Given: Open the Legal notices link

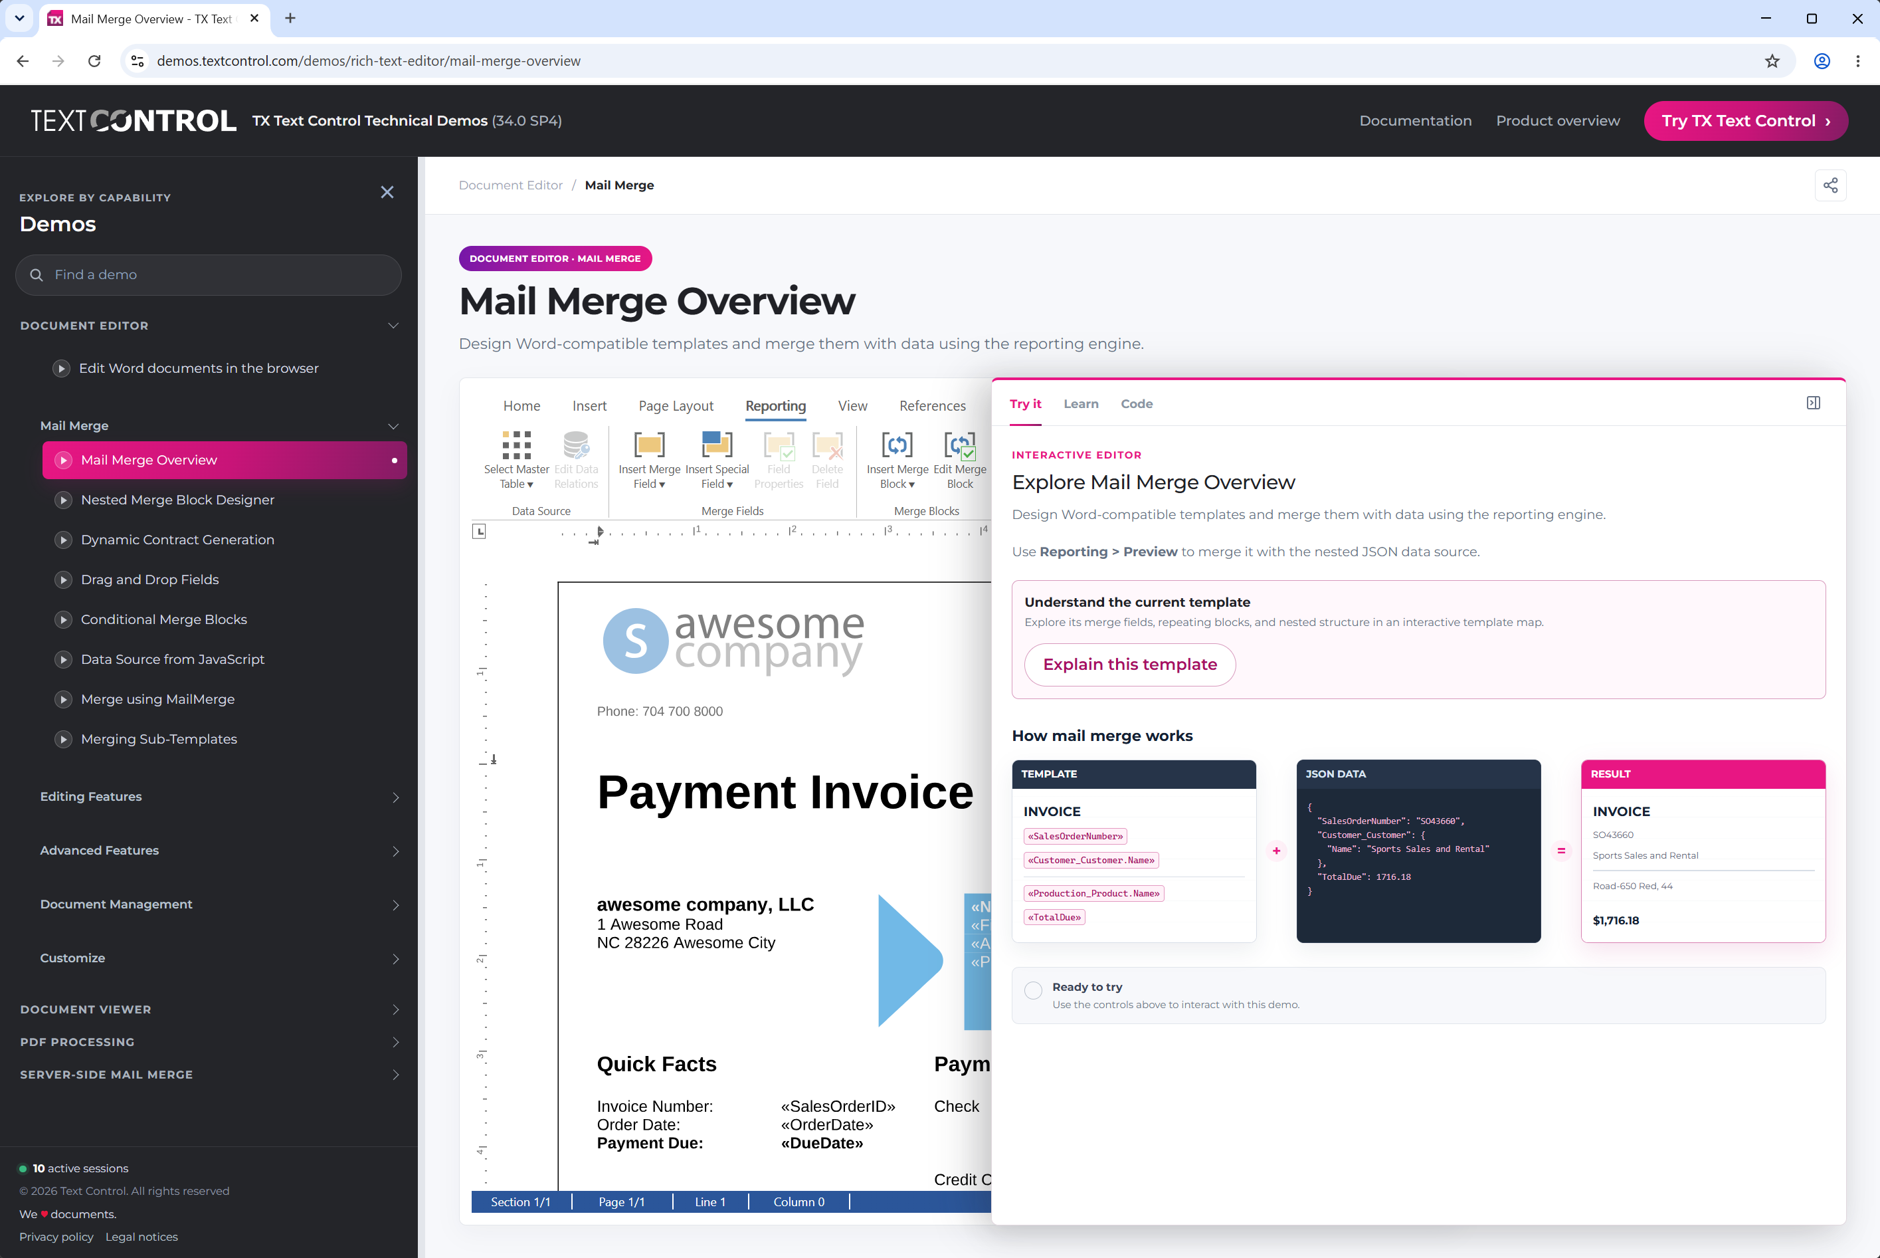Looking at the screenshot, I should 142,1237.
